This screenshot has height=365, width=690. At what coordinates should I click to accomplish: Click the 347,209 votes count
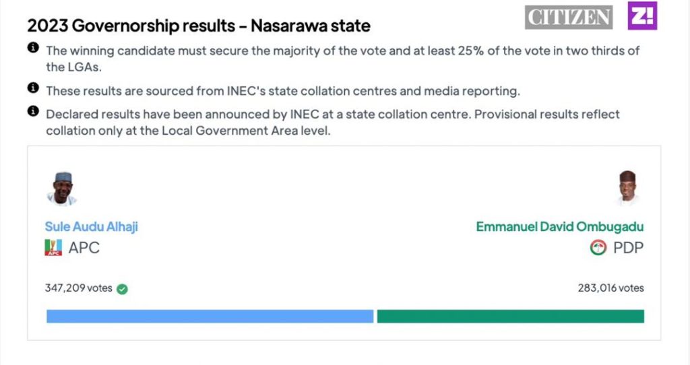tap(78, 288)
